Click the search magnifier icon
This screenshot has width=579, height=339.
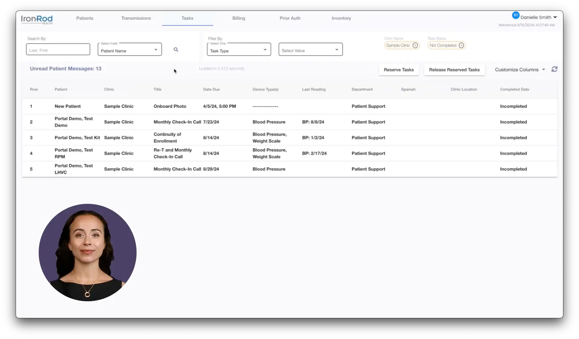tap(176, 49)
